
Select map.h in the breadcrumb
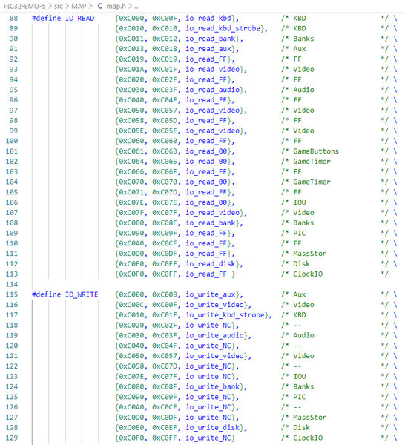[116, 6]
